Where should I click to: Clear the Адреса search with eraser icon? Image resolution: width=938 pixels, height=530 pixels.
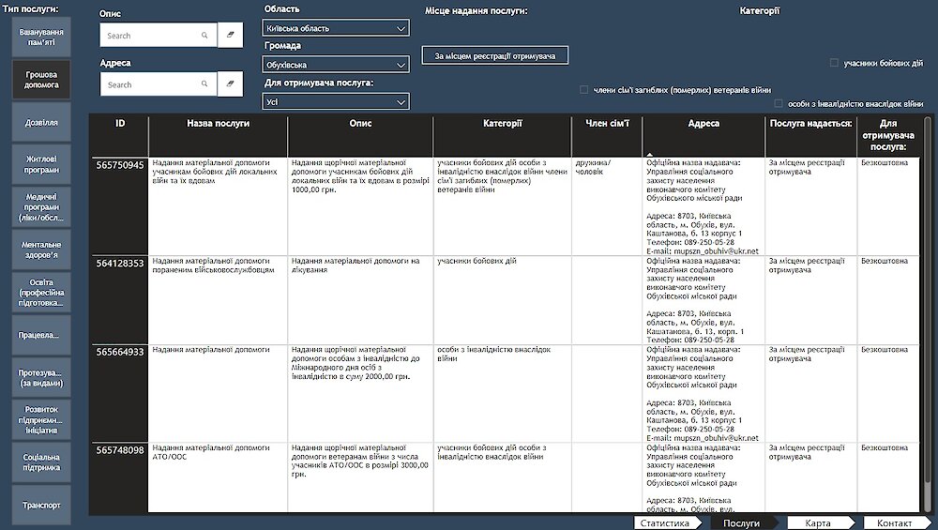pos(231,84)
